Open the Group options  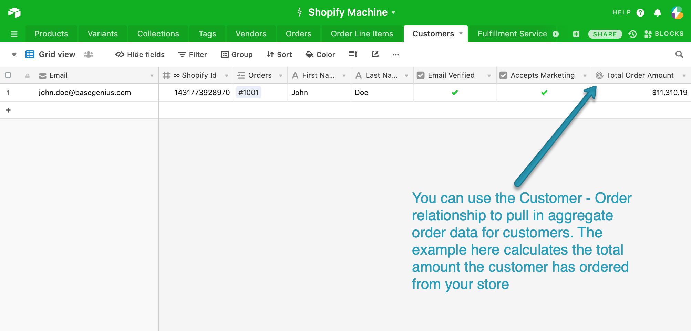click(237, 54)
